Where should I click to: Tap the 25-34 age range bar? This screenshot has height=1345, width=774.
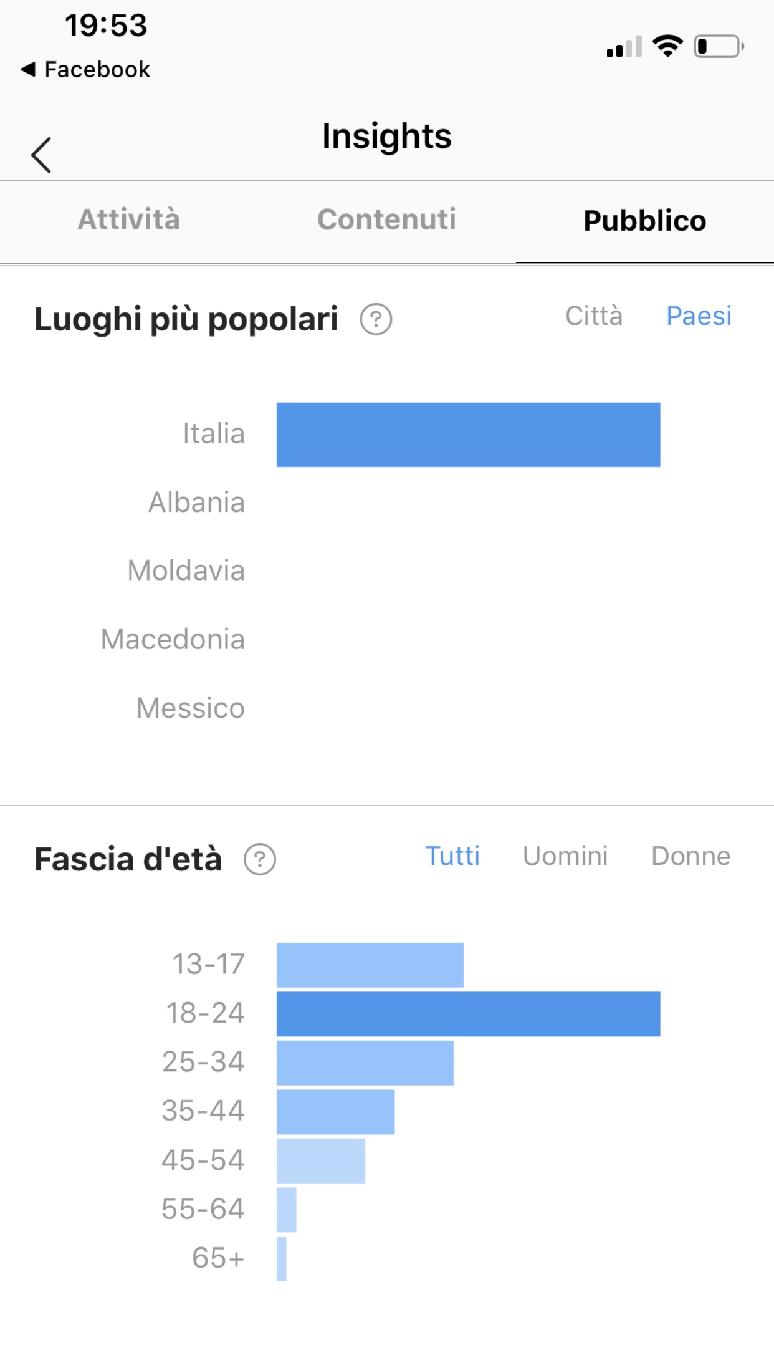click(365, 1063)
